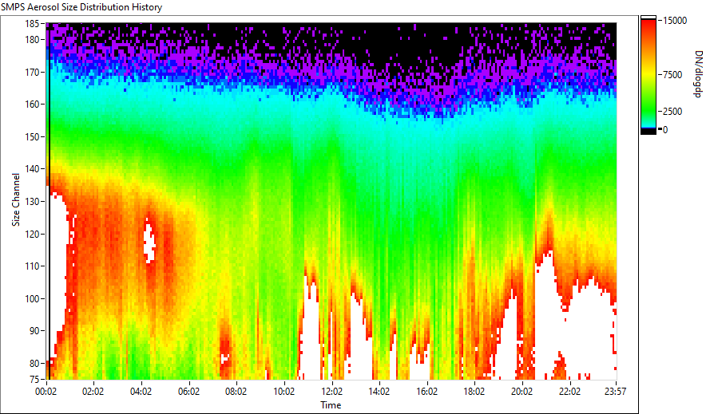The height and width of the screenshot is (414, 706).
Task: Click the 185 size channel axis maximum
Action: (x=33, y=23)
